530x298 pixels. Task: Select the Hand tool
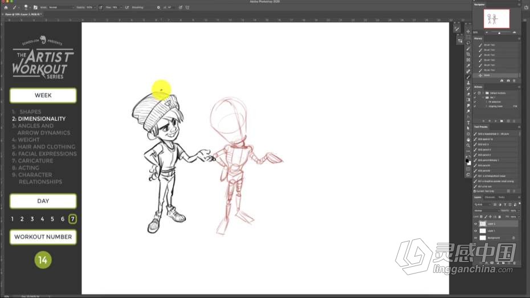pos(468,140)
